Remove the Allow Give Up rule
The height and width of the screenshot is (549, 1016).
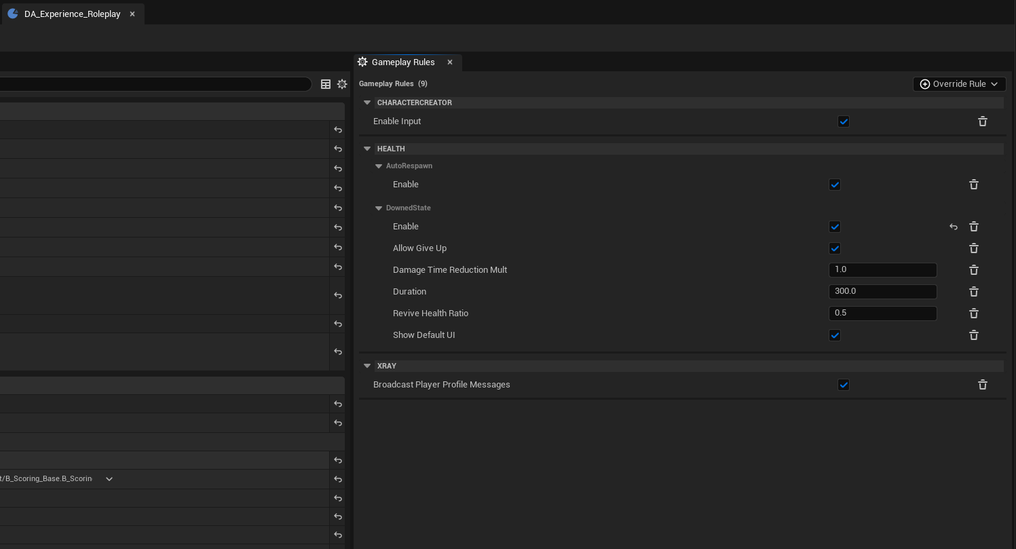[973, 248]
